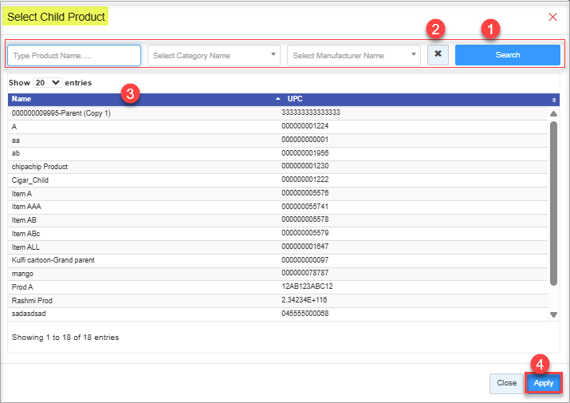Screen dimensions: 570x403
Task: Select the Item AB row
Action: (x=277, y=220)
